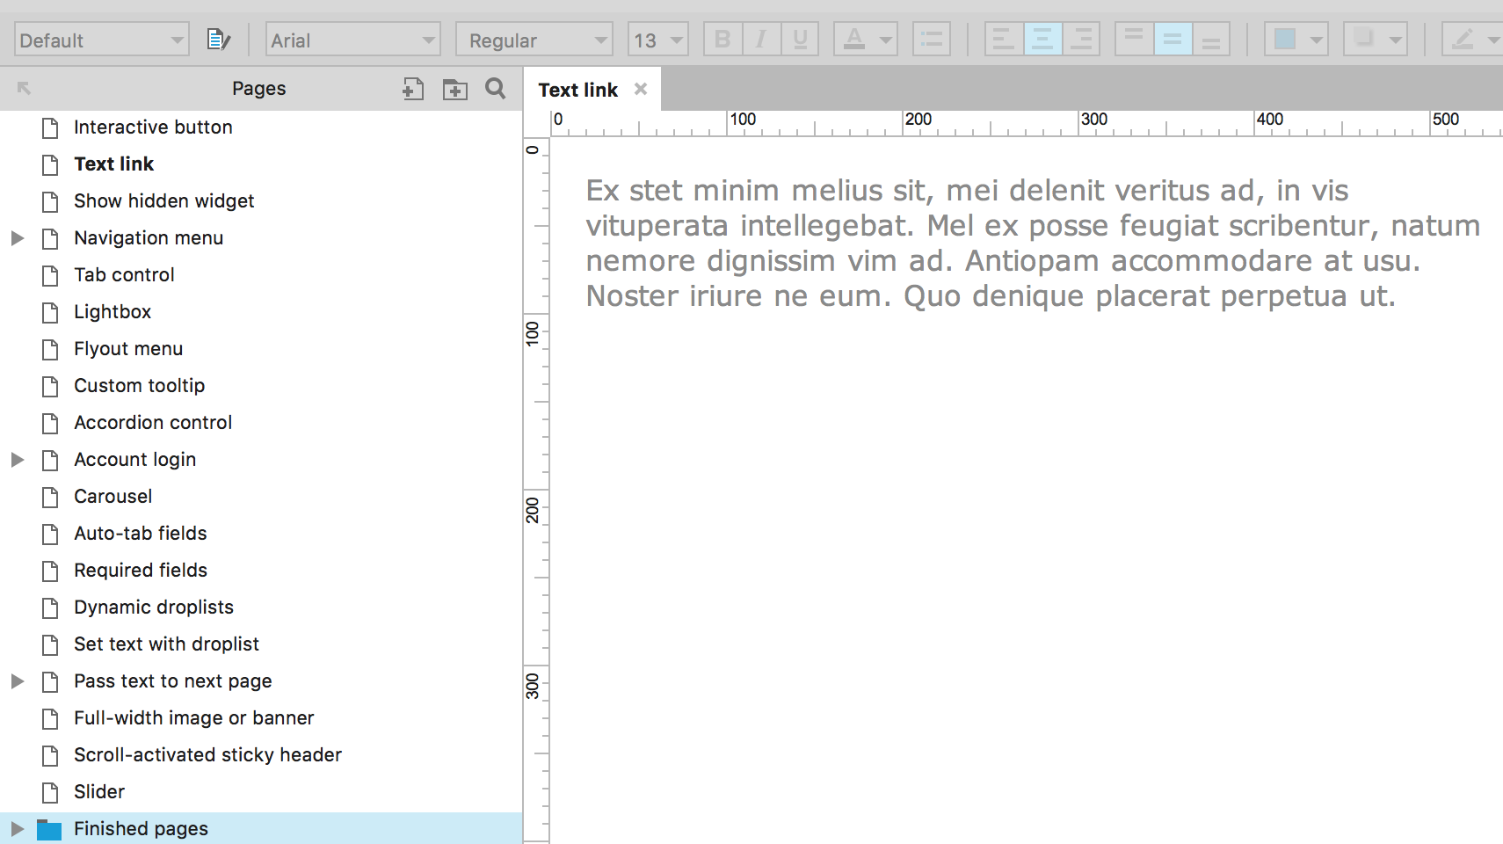This screenshot has height=844, width=1503.
Task: Select the paragraph text widget on canvas
Action: [1033, 243]
